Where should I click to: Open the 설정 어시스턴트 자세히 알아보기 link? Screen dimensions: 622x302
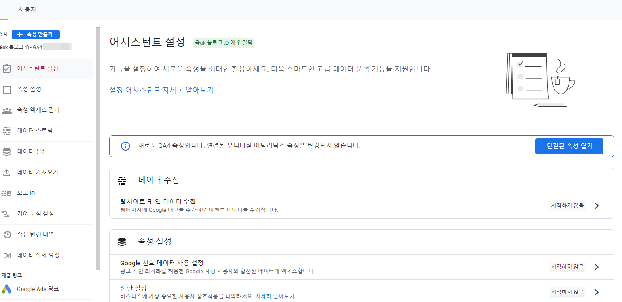(161, 90)
